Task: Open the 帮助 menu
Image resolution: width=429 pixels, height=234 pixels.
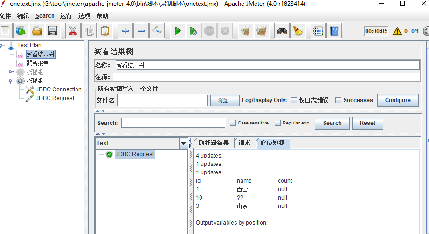Action: 102,16
